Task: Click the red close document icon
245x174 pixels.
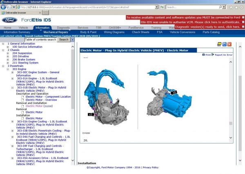Action: pos(229,44)
